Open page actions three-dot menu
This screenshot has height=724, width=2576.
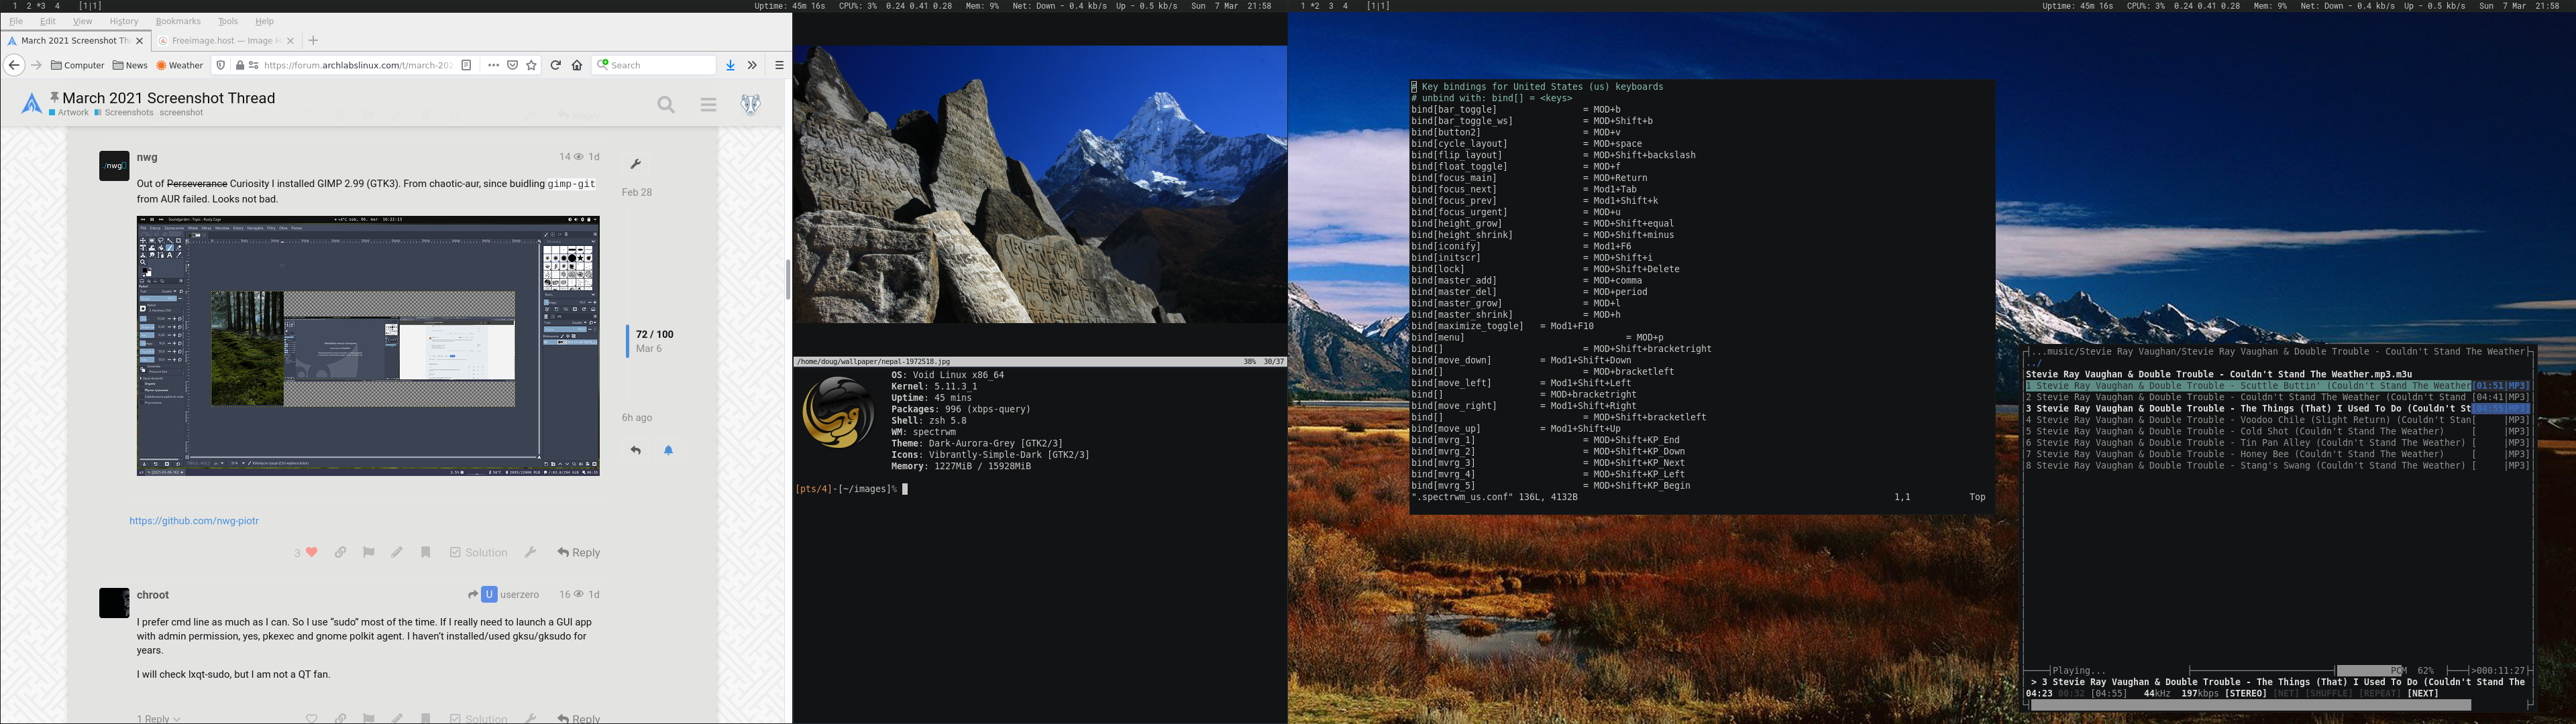[x=493, y=65]
